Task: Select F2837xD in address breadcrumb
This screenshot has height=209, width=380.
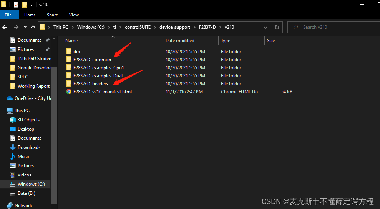Action: [207, 27]
